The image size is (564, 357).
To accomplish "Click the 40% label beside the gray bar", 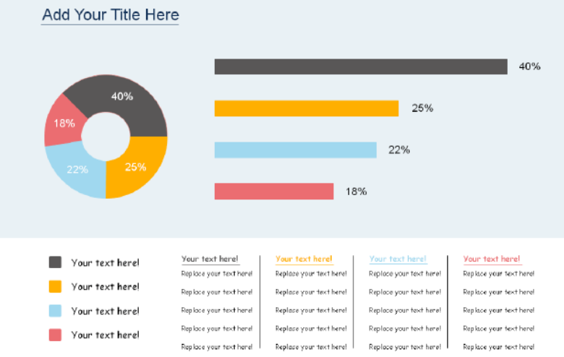I will [529, 66].
